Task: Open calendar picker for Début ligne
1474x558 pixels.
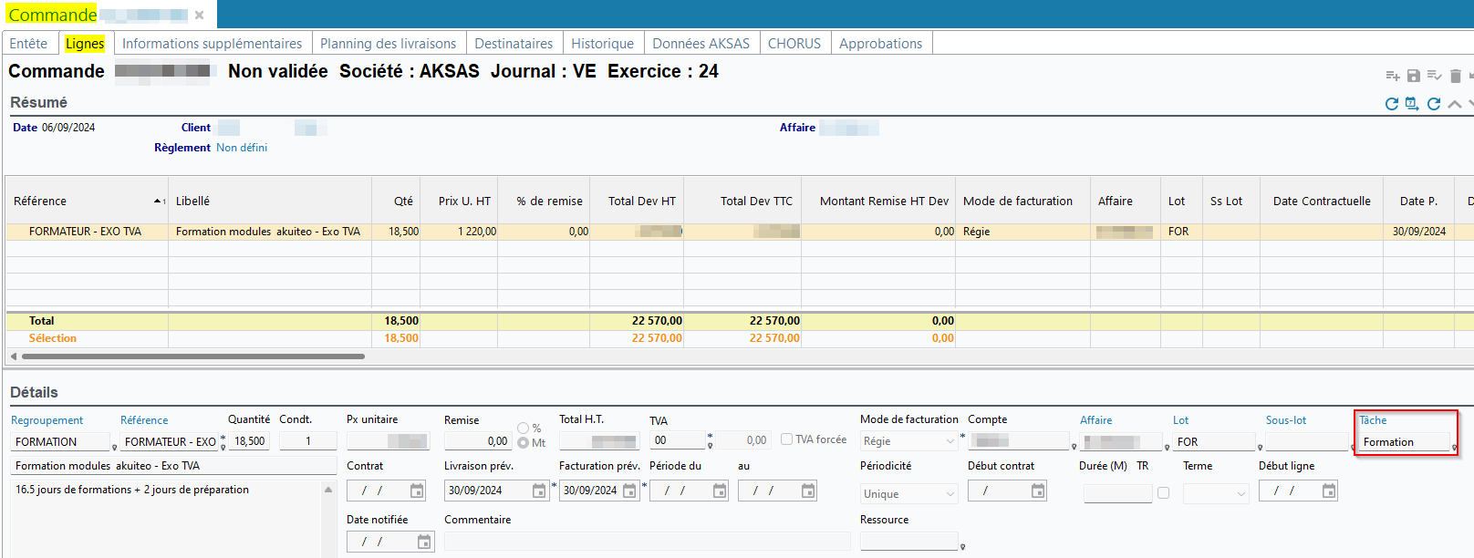Action: click(x=1329, y=491)
